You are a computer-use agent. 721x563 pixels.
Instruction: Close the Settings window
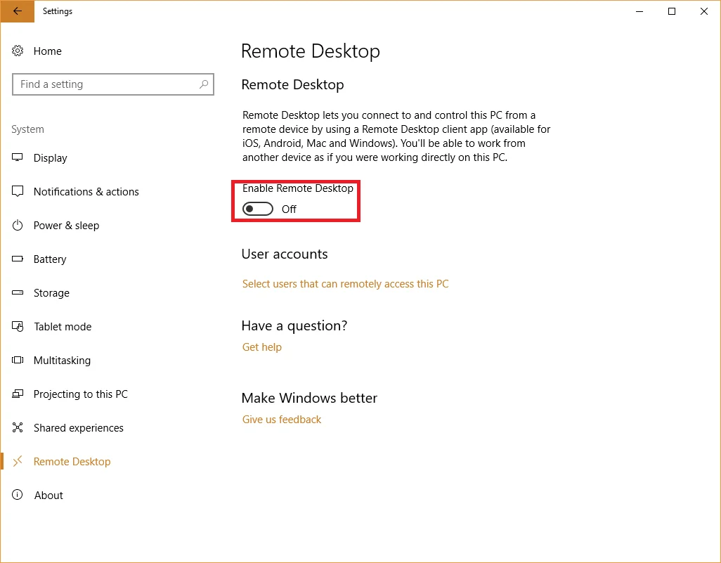tap(703, 11)
